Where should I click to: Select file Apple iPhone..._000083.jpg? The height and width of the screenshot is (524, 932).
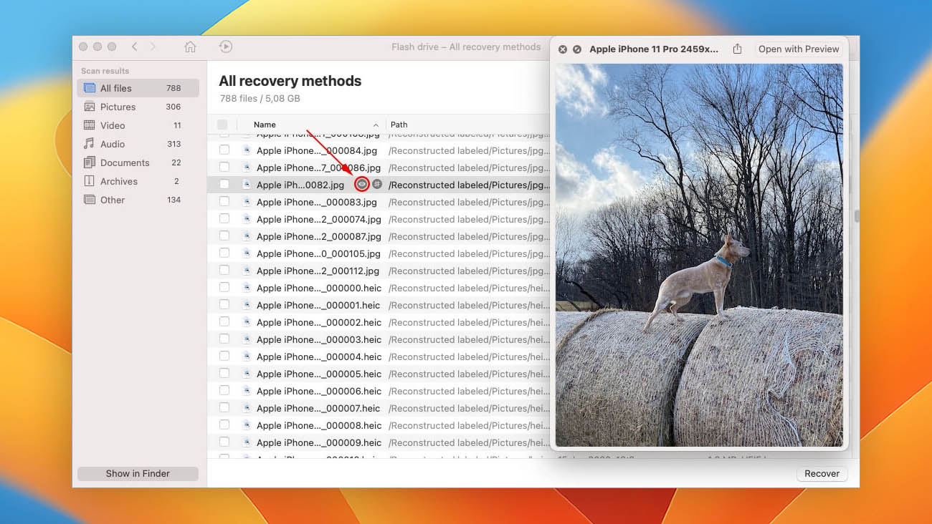[317, 202]
